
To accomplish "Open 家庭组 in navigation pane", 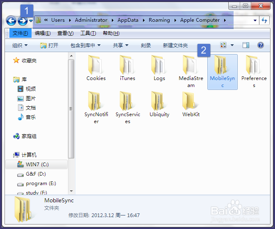I will point(25,136).
